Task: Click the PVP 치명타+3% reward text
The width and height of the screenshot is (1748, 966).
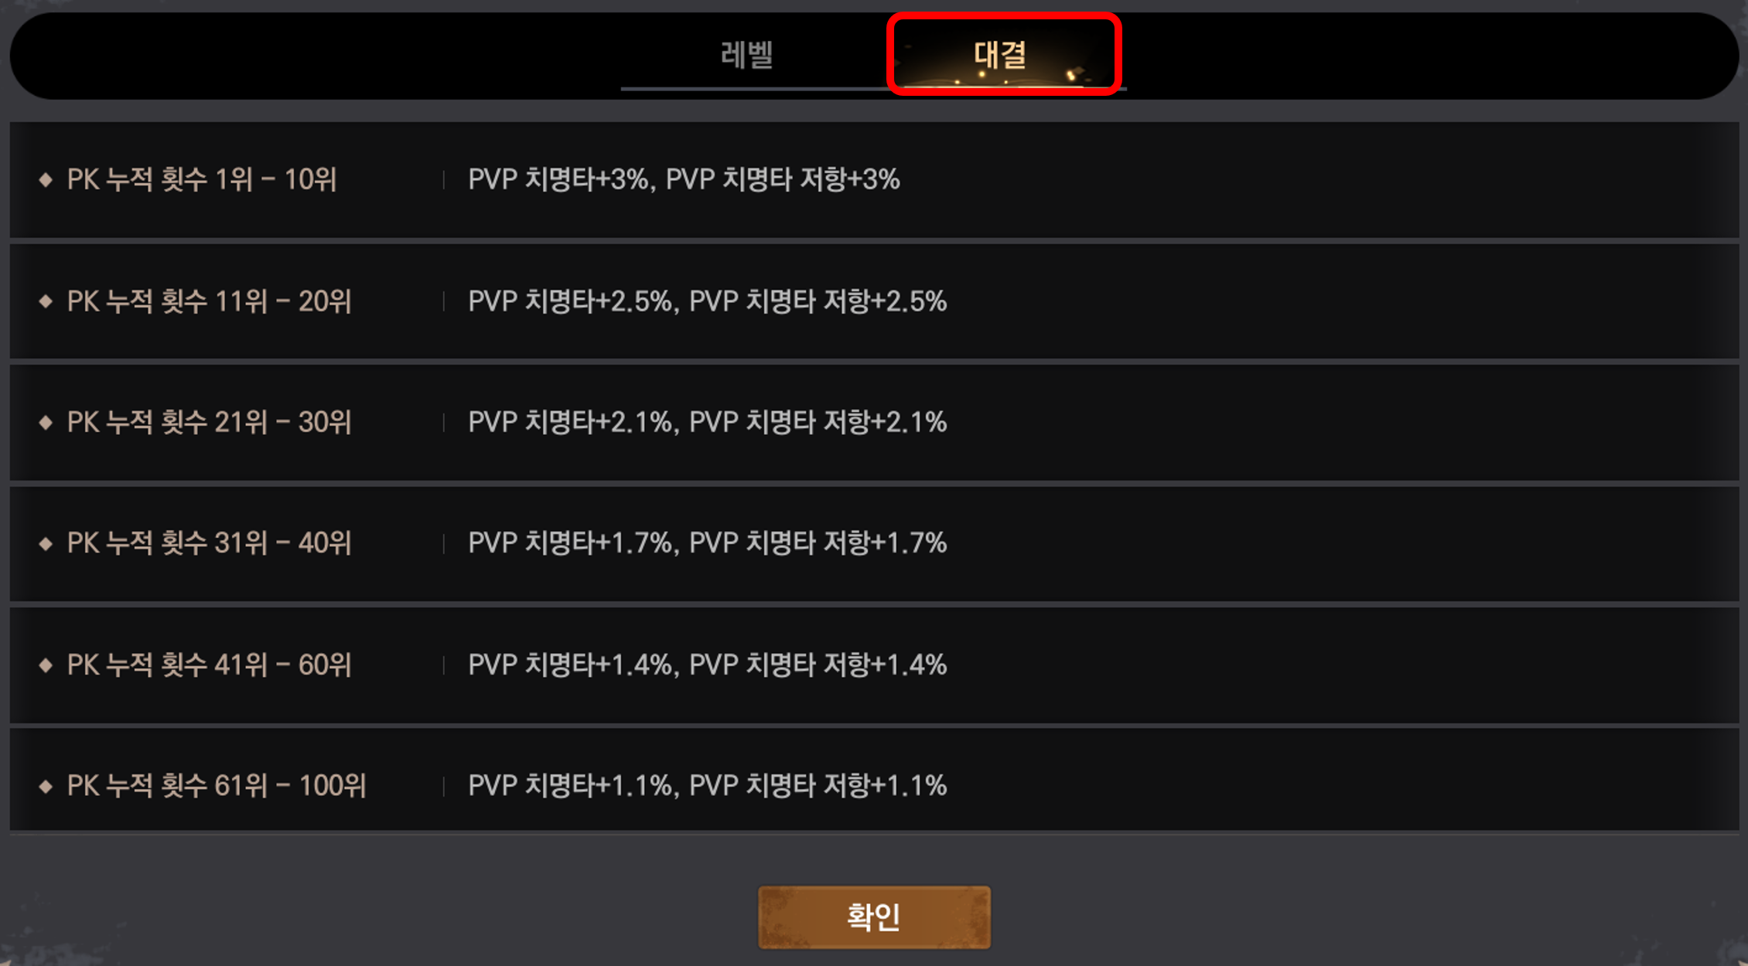Action: [x=558, y=180]
